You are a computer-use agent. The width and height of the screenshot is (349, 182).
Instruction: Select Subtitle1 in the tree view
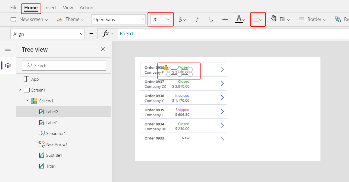pos(54,155)
